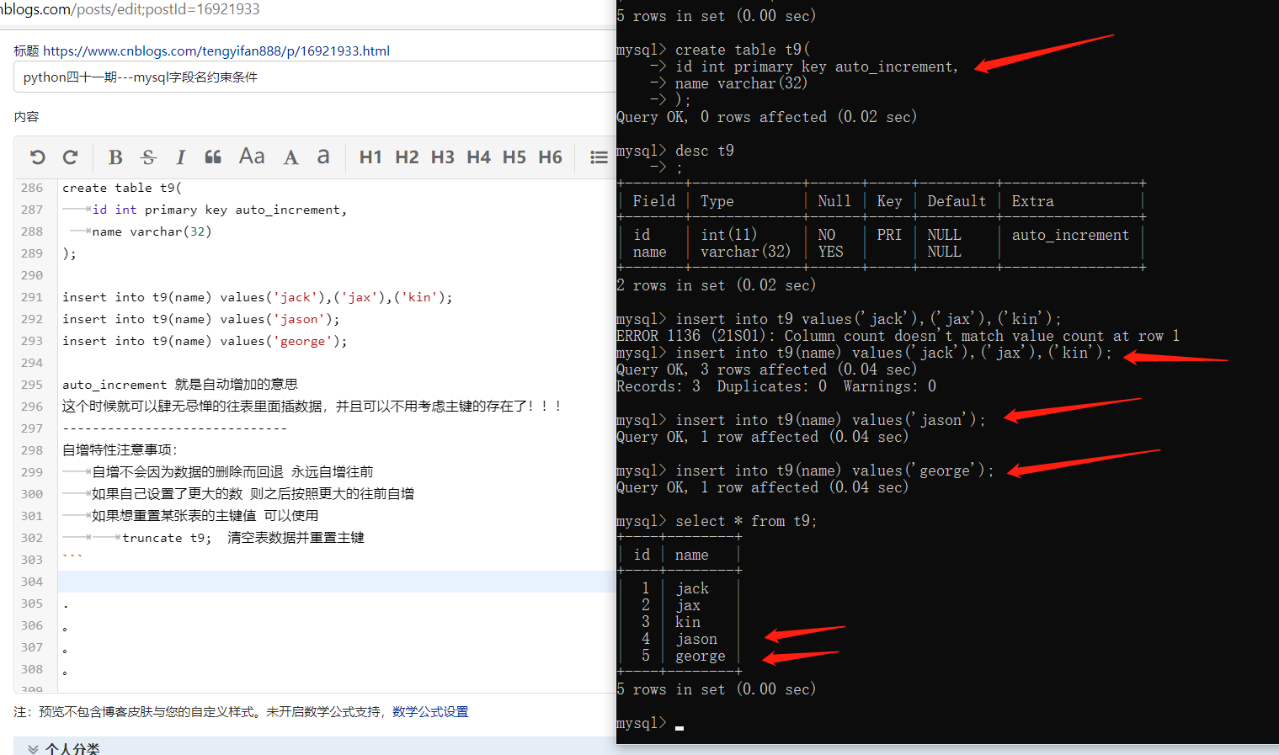Click editor line 'auto_increment 就是自动增加的意思'
Screen dimensions: 1279x755
pos(180,385)
